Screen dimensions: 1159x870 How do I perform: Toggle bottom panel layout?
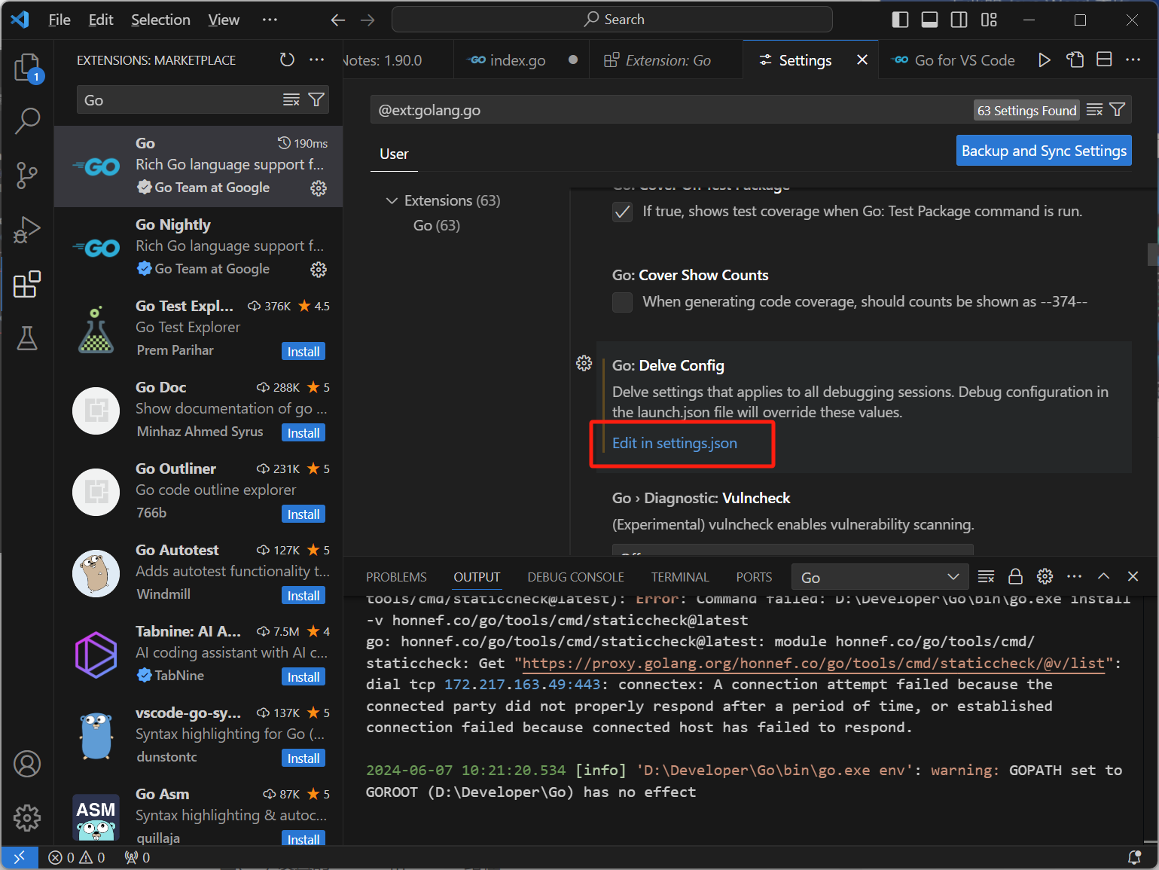pyautogui.click(x=929, y=20)
